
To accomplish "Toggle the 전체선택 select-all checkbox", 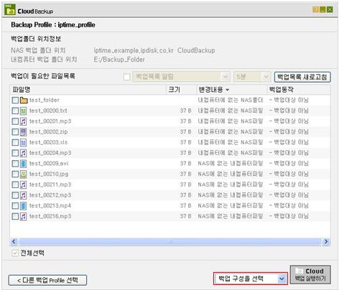I will click(x=15, y=253).
